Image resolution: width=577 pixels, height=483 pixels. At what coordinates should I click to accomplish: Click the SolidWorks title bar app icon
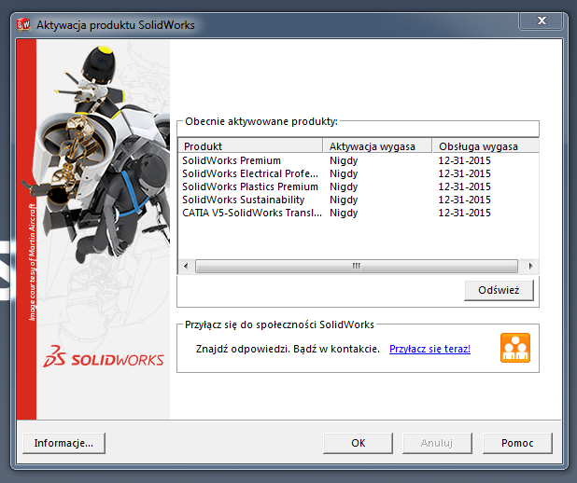click(x=22, y=24)
